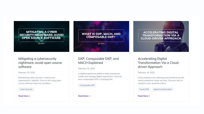Click the title 'Accelerating Digital Transformation Via a Cloud-driven Approach'

(159, 63)
